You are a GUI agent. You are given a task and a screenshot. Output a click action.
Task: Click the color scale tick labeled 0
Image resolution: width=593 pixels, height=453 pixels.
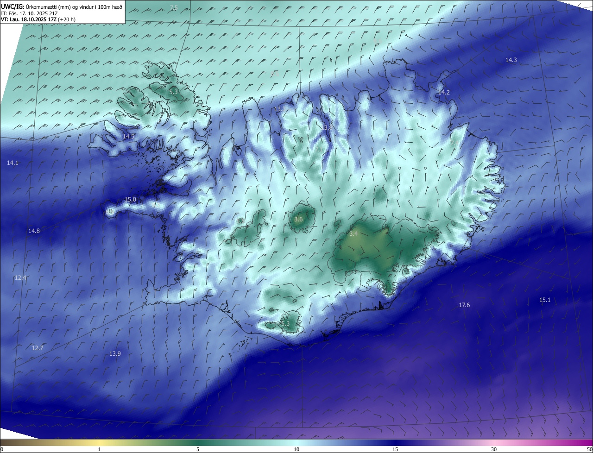point(2,449)
